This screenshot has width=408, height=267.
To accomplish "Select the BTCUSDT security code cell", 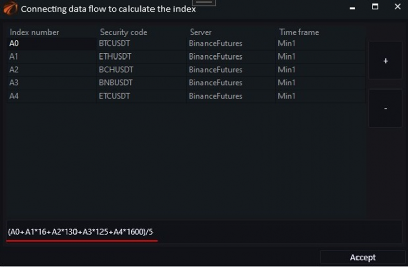I will click(141, 43).
